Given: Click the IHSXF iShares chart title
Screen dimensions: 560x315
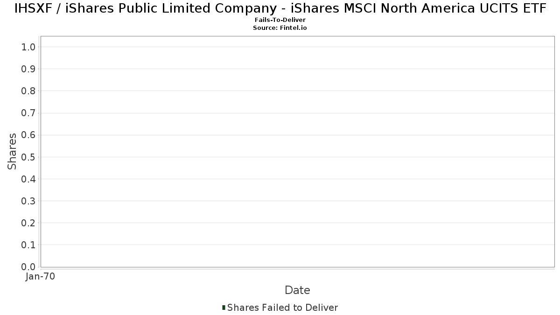Looking at the screenshot, I should [280, 8].
